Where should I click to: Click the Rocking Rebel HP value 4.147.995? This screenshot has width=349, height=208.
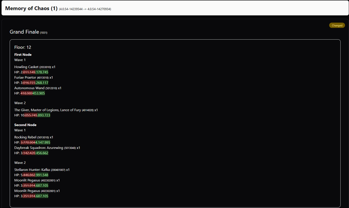43,143
